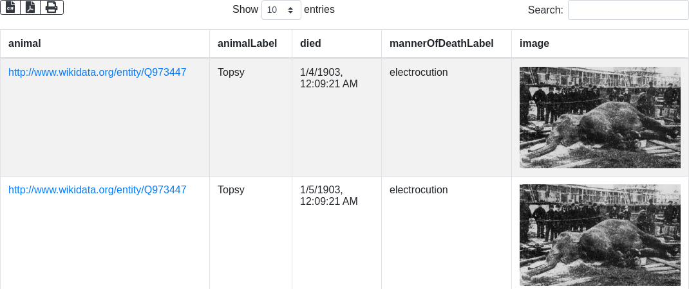Sort by the animal column header
Image resolution: width=689 pixels, height=289 pixels.
(24, 44)
